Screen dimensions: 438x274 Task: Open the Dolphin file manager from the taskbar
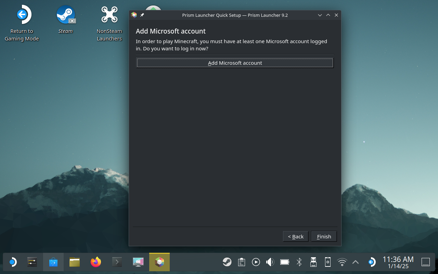pos(75,262)
